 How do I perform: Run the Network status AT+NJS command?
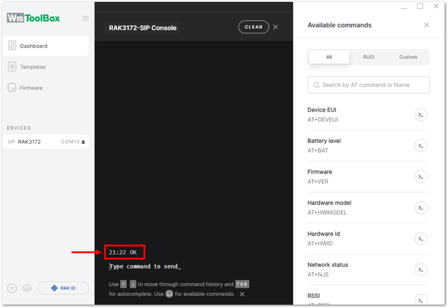tap(421, 269)
